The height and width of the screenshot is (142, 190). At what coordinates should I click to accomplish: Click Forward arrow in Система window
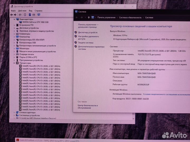tap(82, 18)
